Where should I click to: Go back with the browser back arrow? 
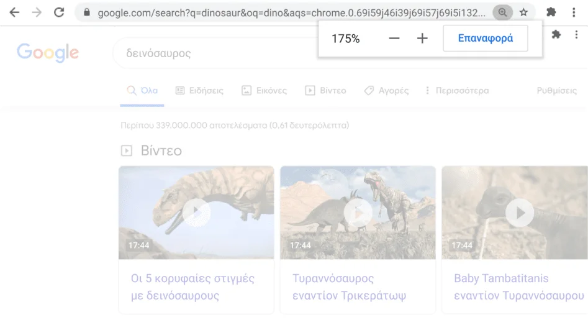coord(14,12)
